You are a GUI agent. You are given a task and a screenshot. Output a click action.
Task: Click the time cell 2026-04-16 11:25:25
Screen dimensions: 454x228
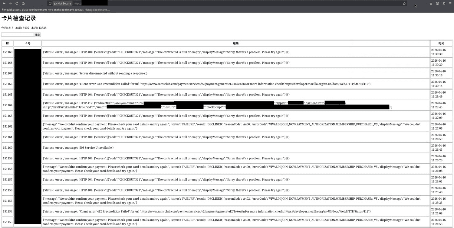pyautogui.click(x=441, y=201)
